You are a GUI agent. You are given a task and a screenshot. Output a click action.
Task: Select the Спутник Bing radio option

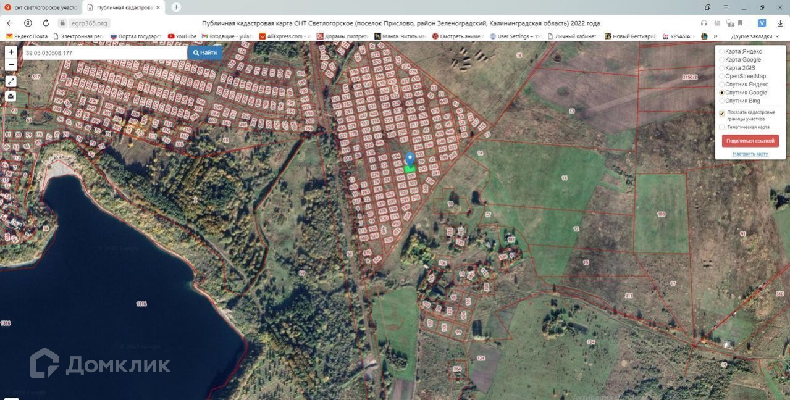click(722, 101)
